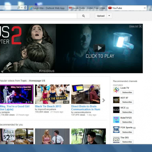
Task: Click the browser address bar search icon
Action: pos(19,8)
